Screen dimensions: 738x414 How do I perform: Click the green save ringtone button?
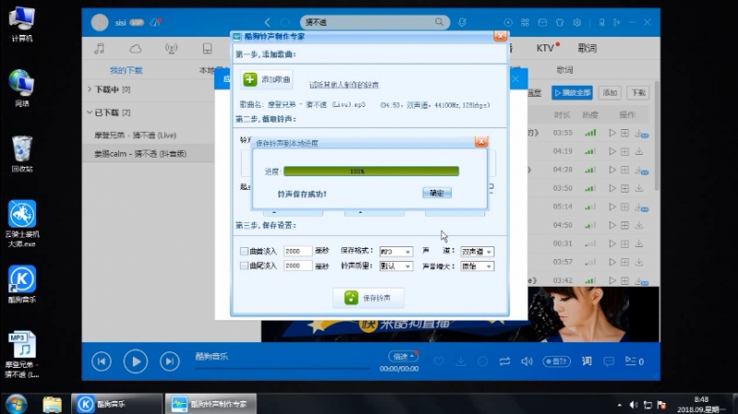[368, 298]
